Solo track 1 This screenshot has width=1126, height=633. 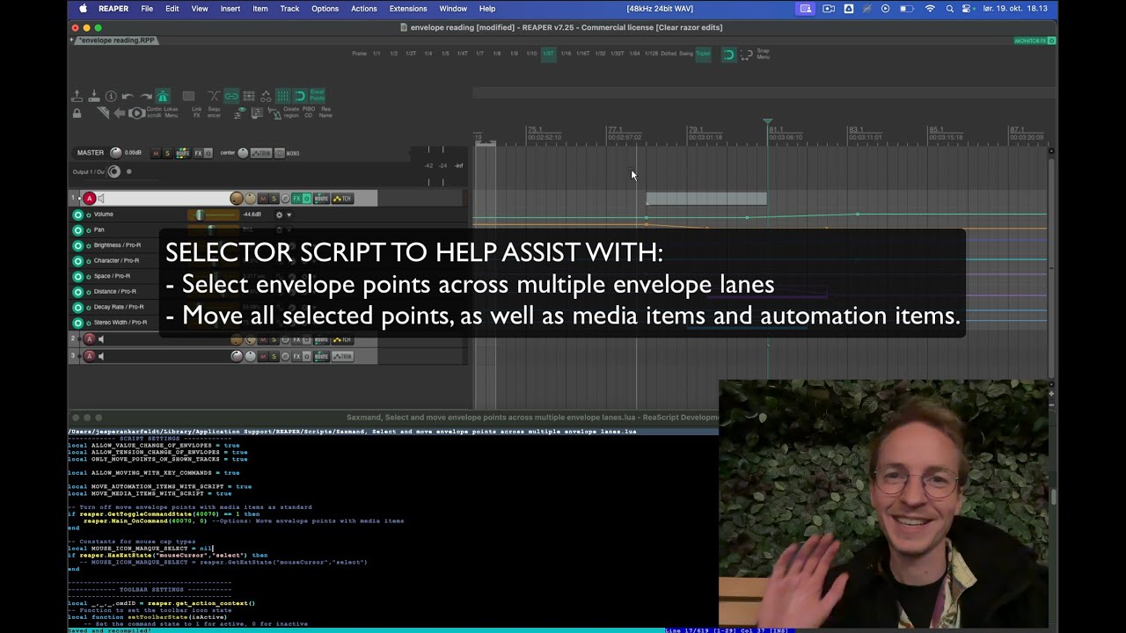(274, 199)
